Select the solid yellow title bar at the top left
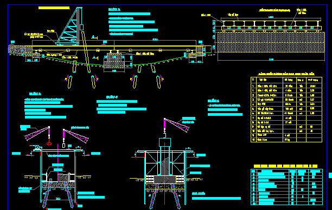 (54, 8)
